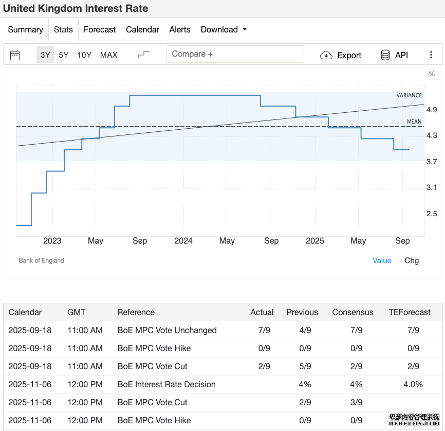Image resolution: width=445 pixels, height=431 pixels.
Task: Click the Export button label
Action: point(349,55)
